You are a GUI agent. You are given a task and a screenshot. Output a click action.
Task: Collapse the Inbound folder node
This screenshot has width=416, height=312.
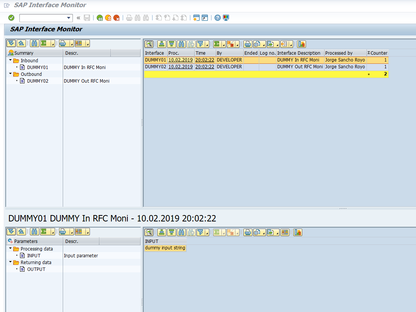10,60
